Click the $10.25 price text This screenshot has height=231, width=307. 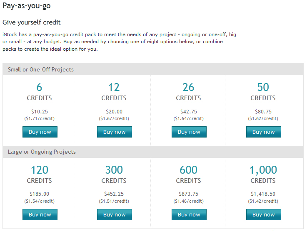coord(40,112)
